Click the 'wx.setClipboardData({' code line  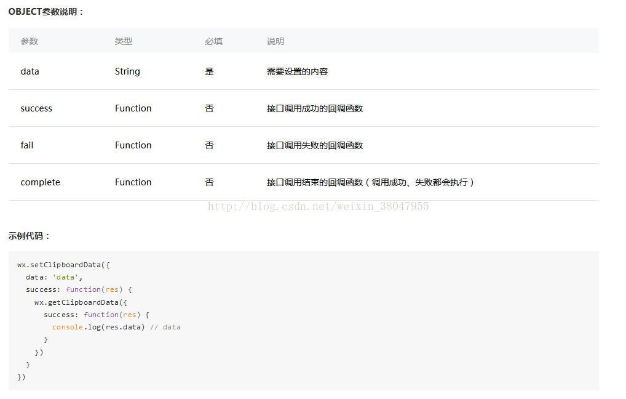(x=63, y=265)
